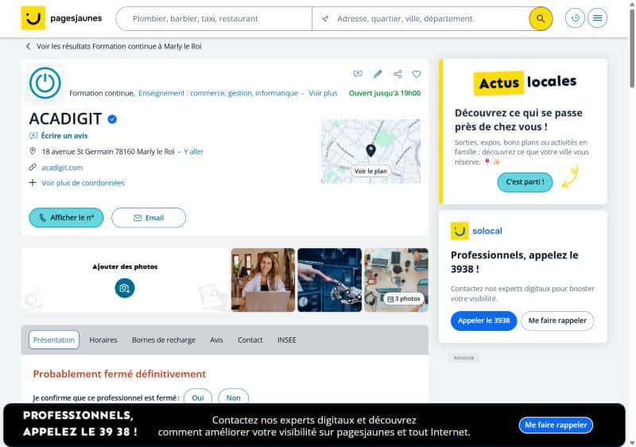The width and height of the screenshot is (636, 447).
Task: Switch to the Avis tab
Action: (216, 340)
